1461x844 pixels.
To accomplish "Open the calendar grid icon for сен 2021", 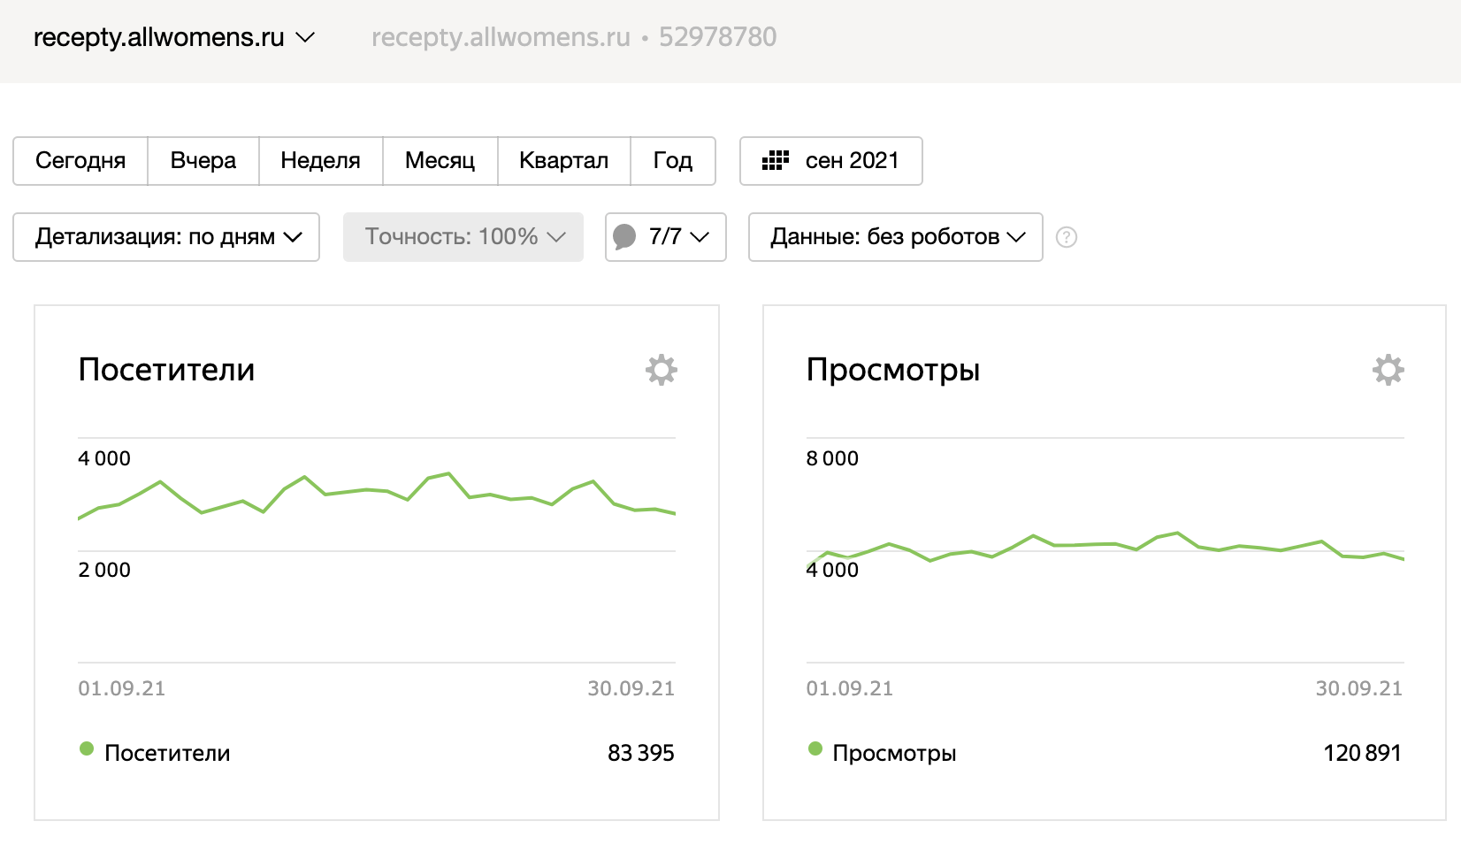I will [x=776, y=160].
